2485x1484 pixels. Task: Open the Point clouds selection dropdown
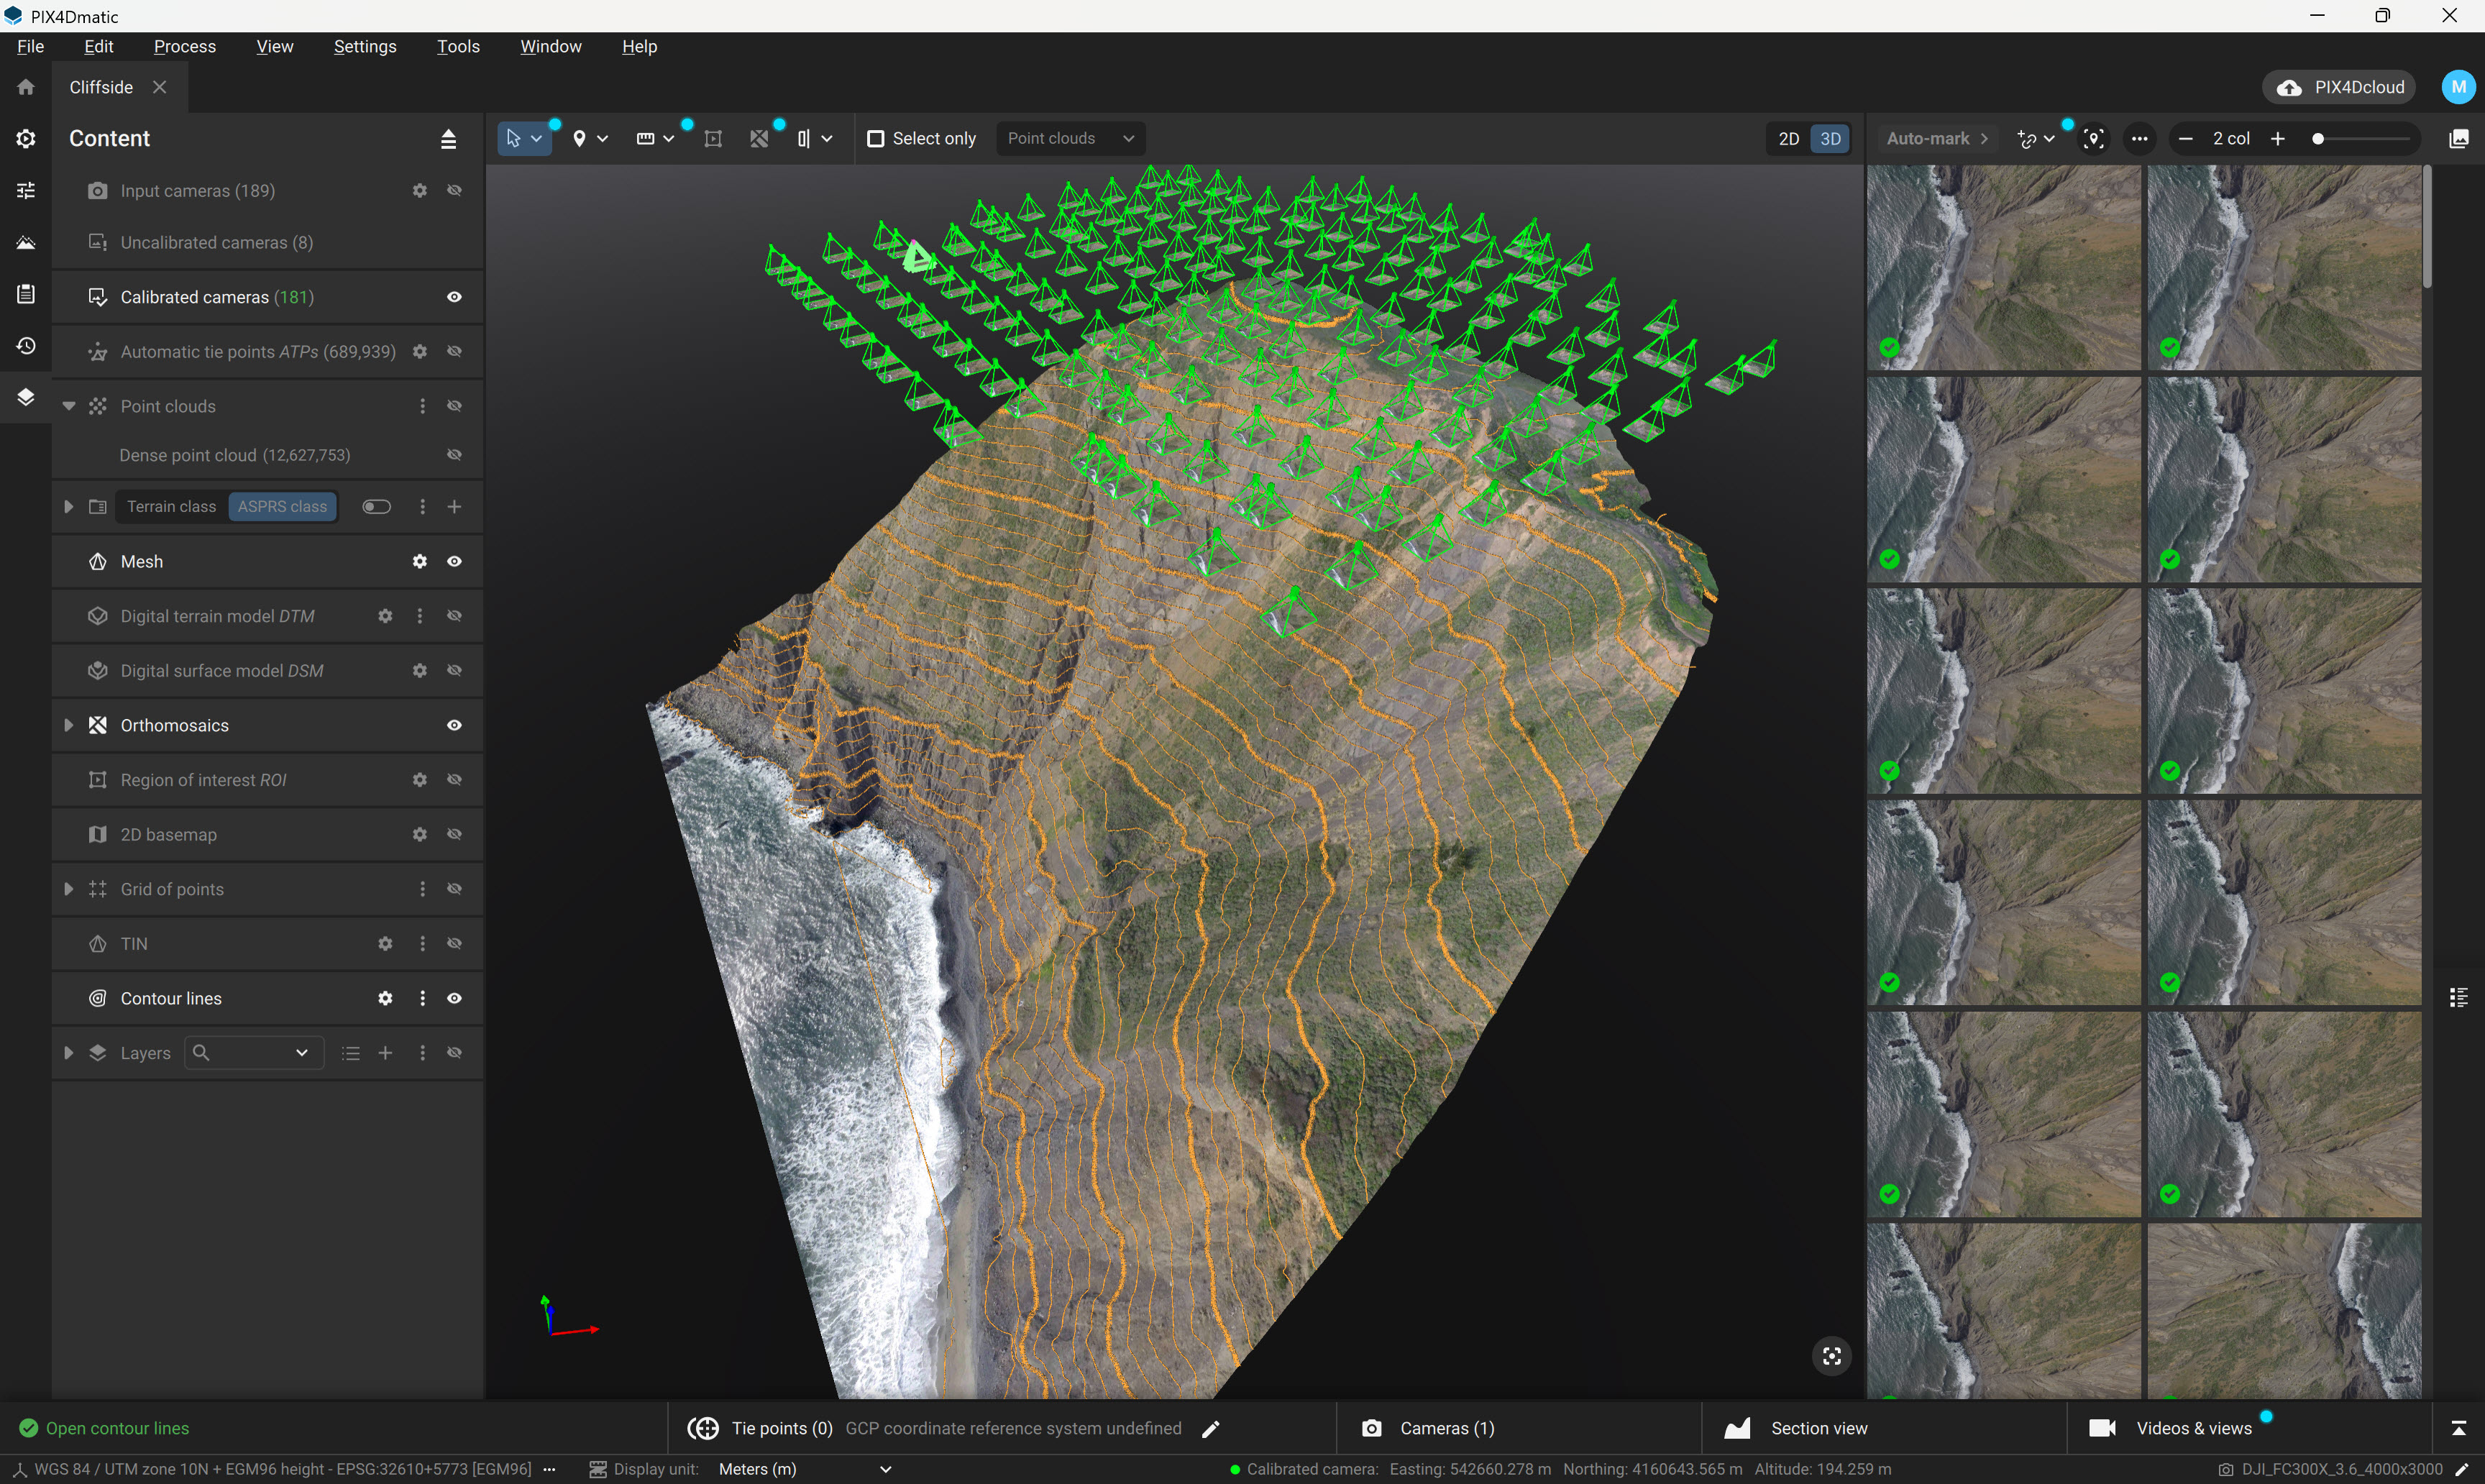coord(1070,138)
